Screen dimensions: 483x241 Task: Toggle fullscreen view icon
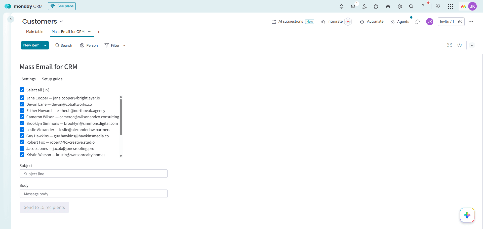pyautogui.click(x=450, y=45)
